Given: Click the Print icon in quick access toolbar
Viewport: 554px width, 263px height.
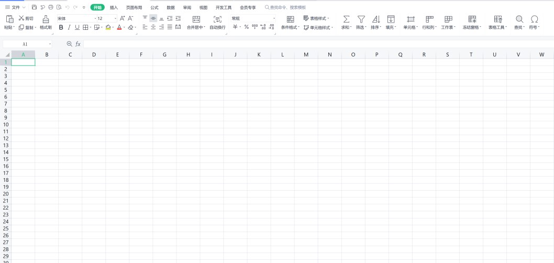Looking at the screenshot, I should [50, 7].
